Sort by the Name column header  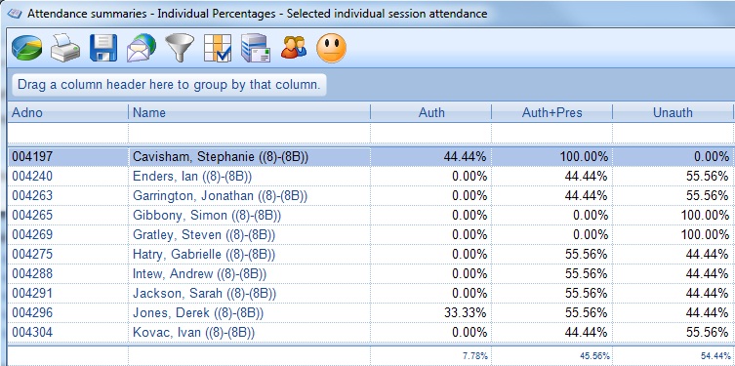(249, 112)
